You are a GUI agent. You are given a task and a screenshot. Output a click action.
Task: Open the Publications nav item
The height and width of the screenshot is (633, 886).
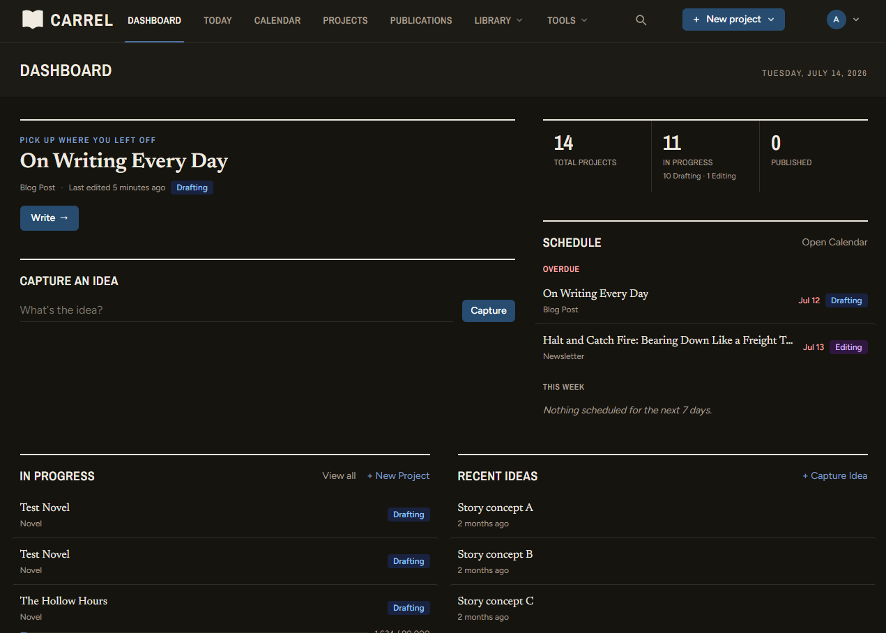(421, 20)
